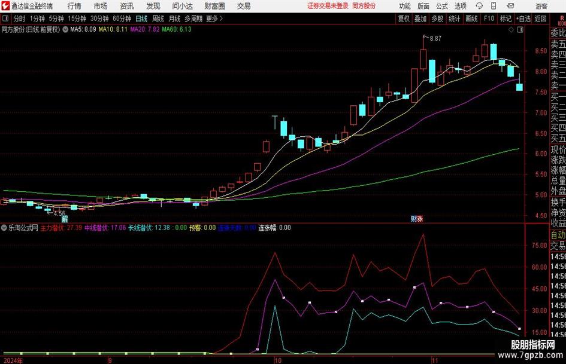The height and width of the screenshot is (364, 566).
Task: Click the 通达信 red logo icon
Action: coord(5,6)
